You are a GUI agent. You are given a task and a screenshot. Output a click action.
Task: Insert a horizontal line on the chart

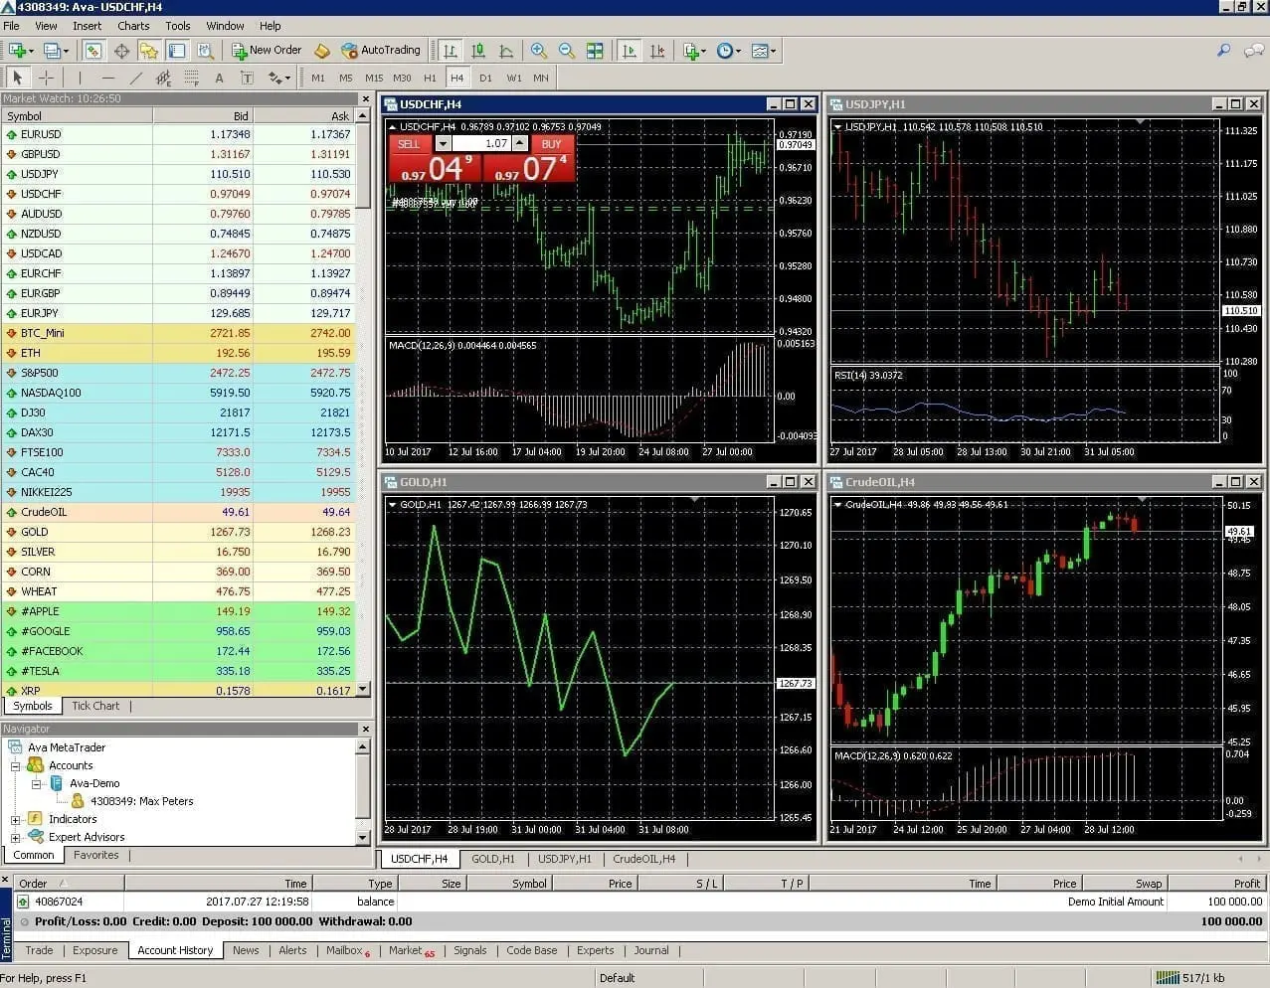(x=106, y=77)
